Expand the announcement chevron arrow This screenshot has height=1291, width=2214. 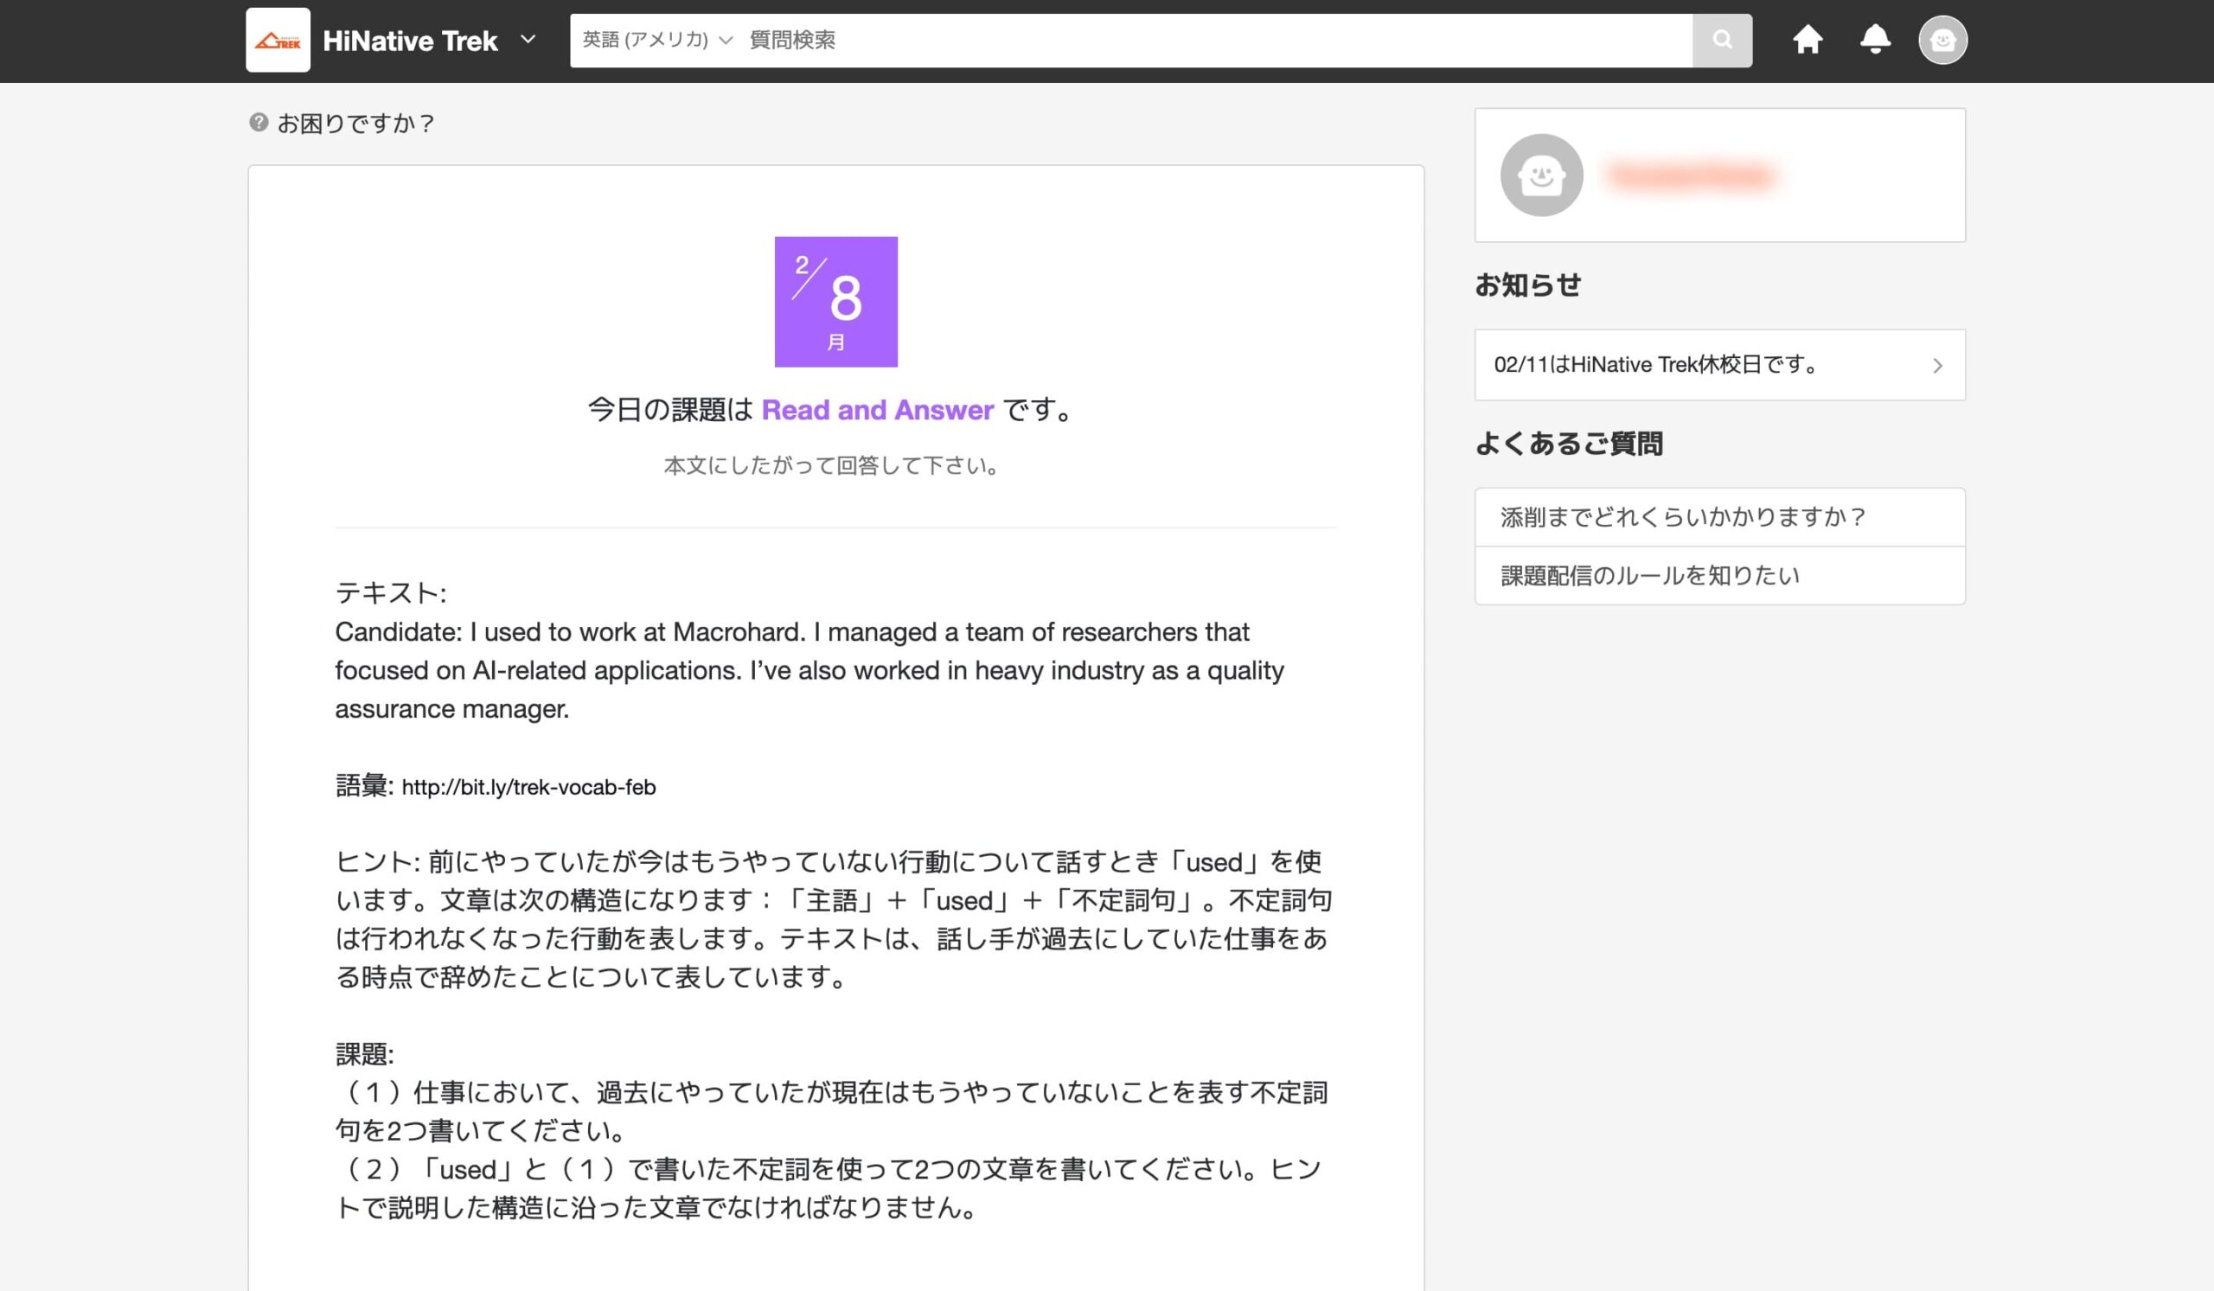[x=1937, y=366]
